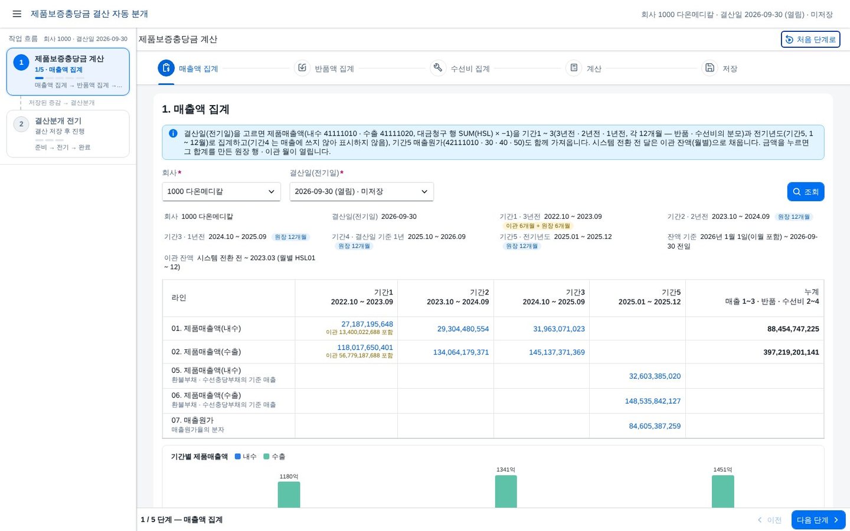Image resolution: width=850 pixels, height=531 pixels.
Task: Click the step 2 number badge in sidebar
Action: click(21, 124)
